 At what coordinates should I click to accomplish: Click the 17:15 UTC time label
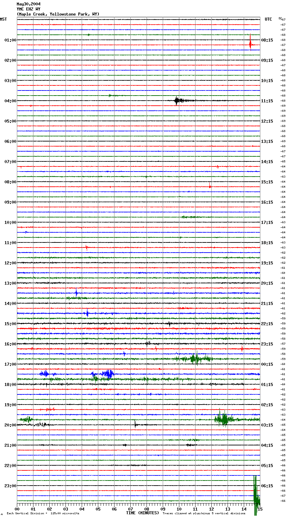coord(267,223)
